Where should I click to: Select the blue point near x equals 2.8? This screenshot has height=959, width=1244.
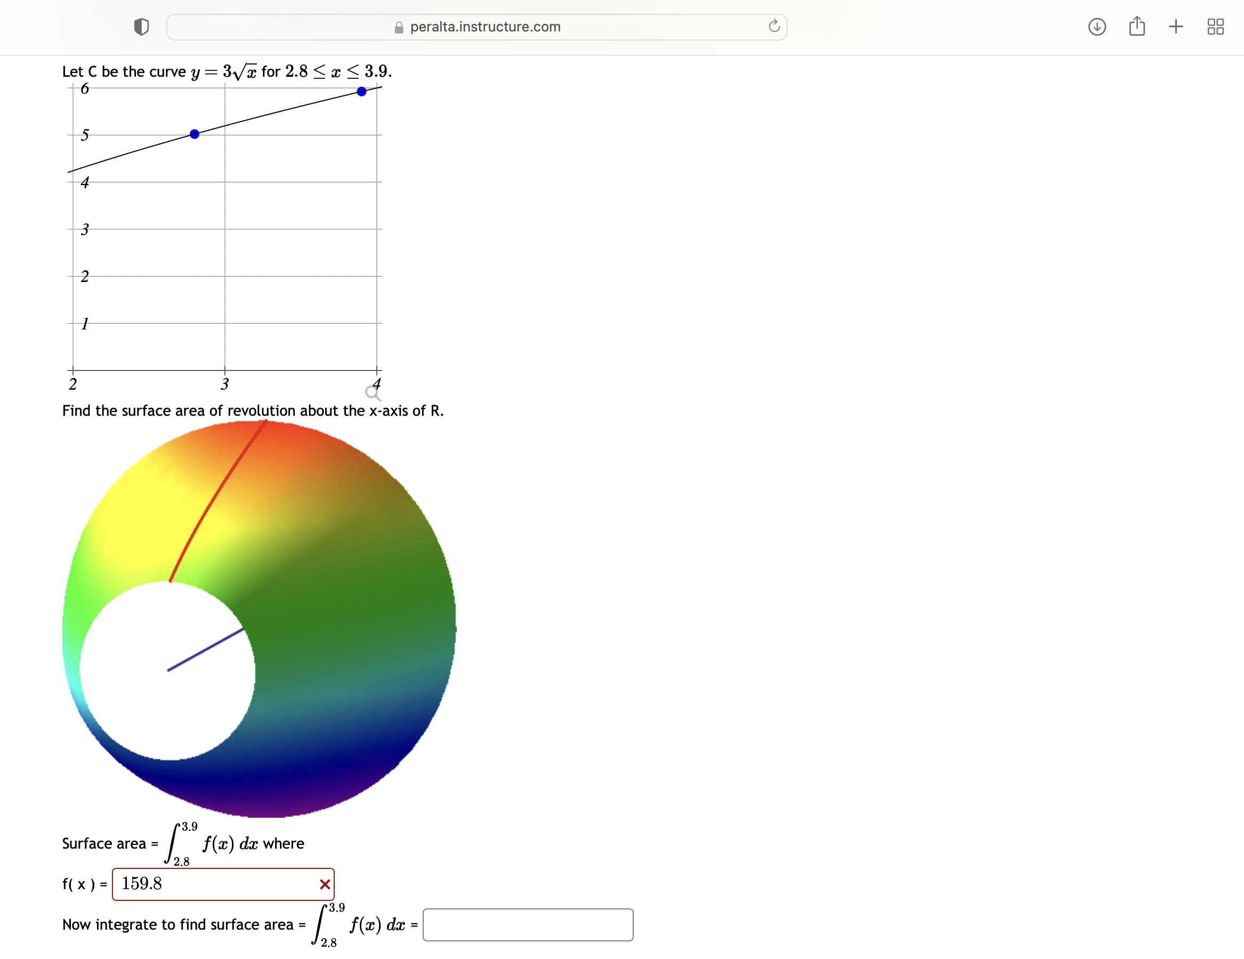tap(194, 133)
